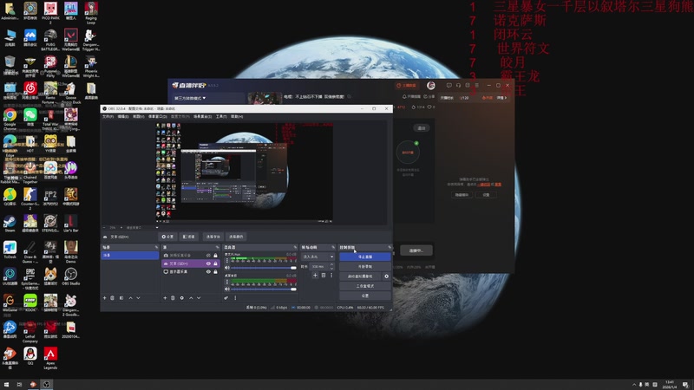Screen dimensions: 694x390
Task: Mute the desktop audio channel speaker icon
Action: (227, 289)
